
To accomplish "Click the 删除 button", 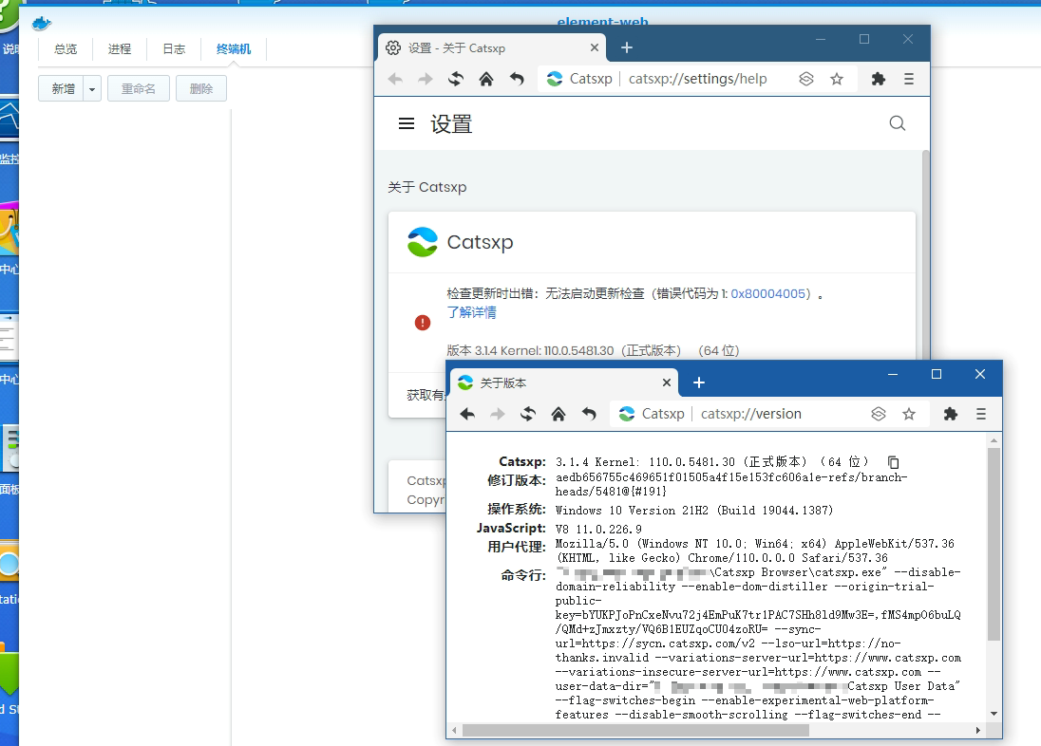I will click(201, 88).
